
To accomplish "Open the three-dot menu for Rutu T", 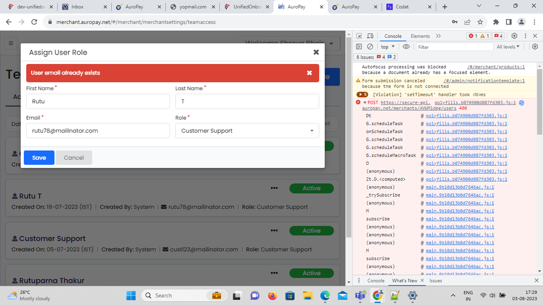I will [274, 188].
